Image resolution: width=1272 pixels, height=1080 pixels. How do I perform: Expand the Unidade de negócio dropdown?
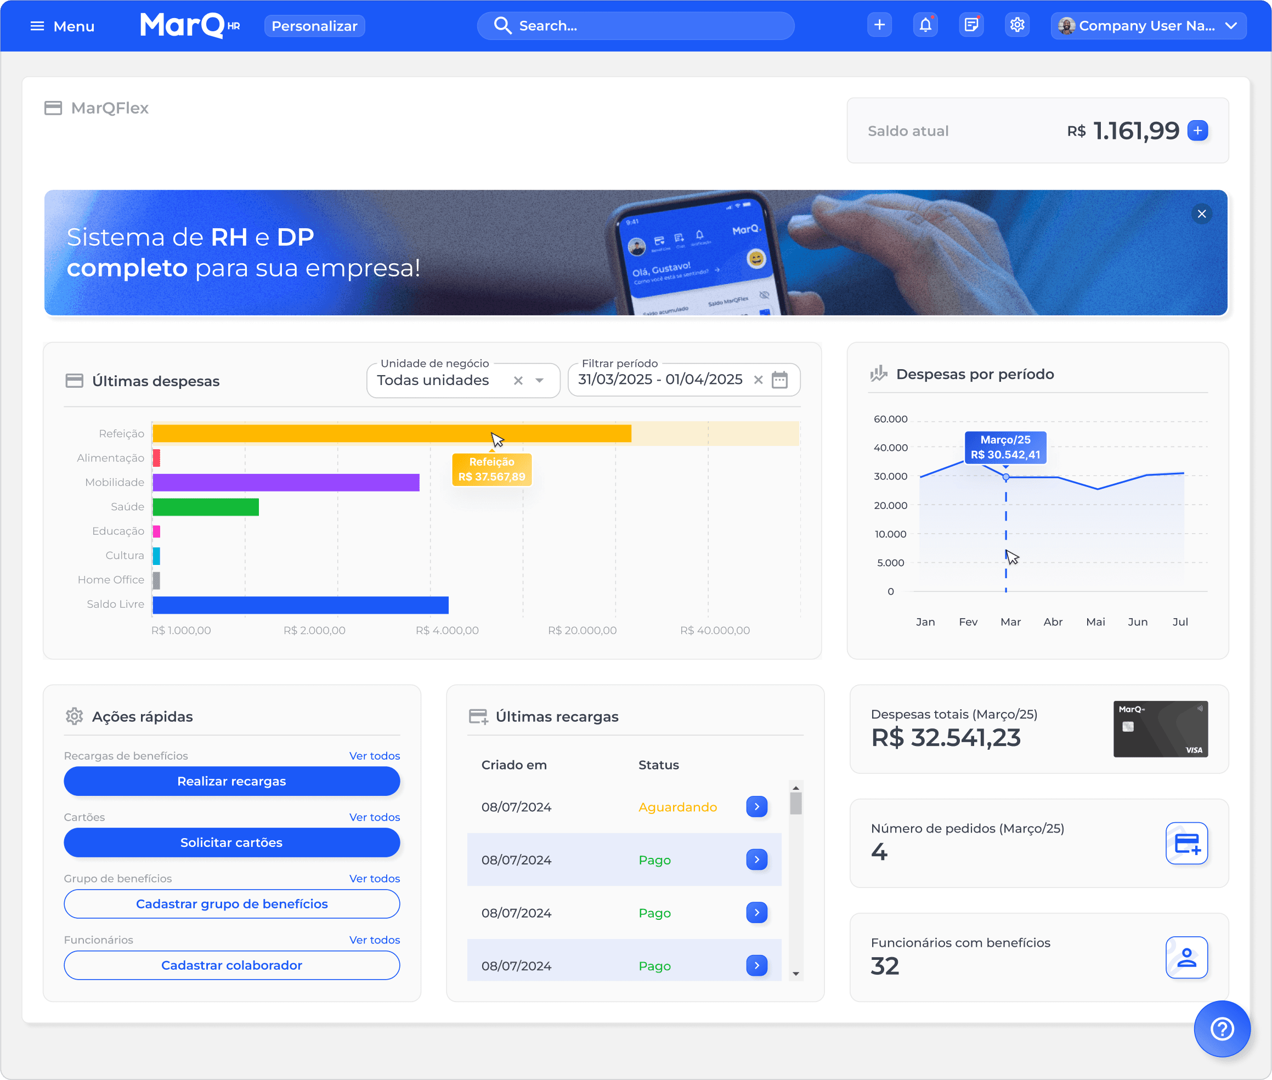coord(539,380)
